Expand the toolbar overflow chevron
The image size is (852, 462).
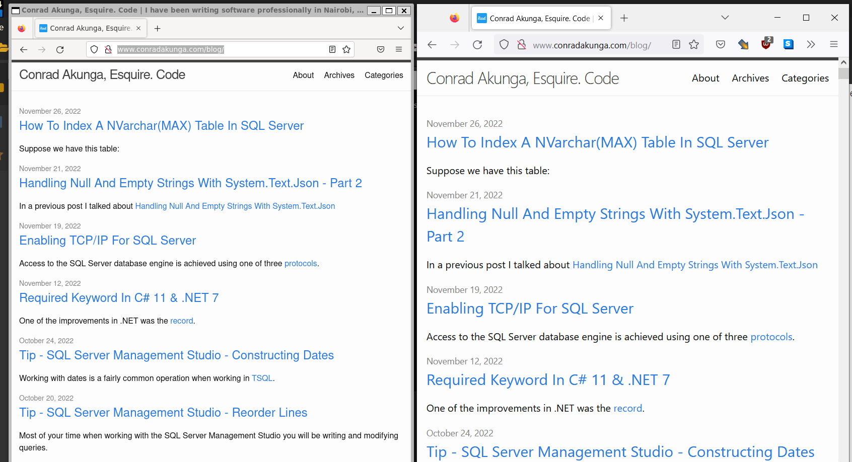click(811, 44)
